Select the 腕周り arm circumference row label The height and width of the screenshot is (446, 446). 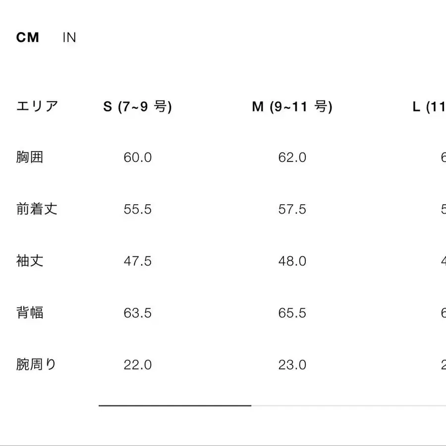pyautogui.click(x=37, y=364)
